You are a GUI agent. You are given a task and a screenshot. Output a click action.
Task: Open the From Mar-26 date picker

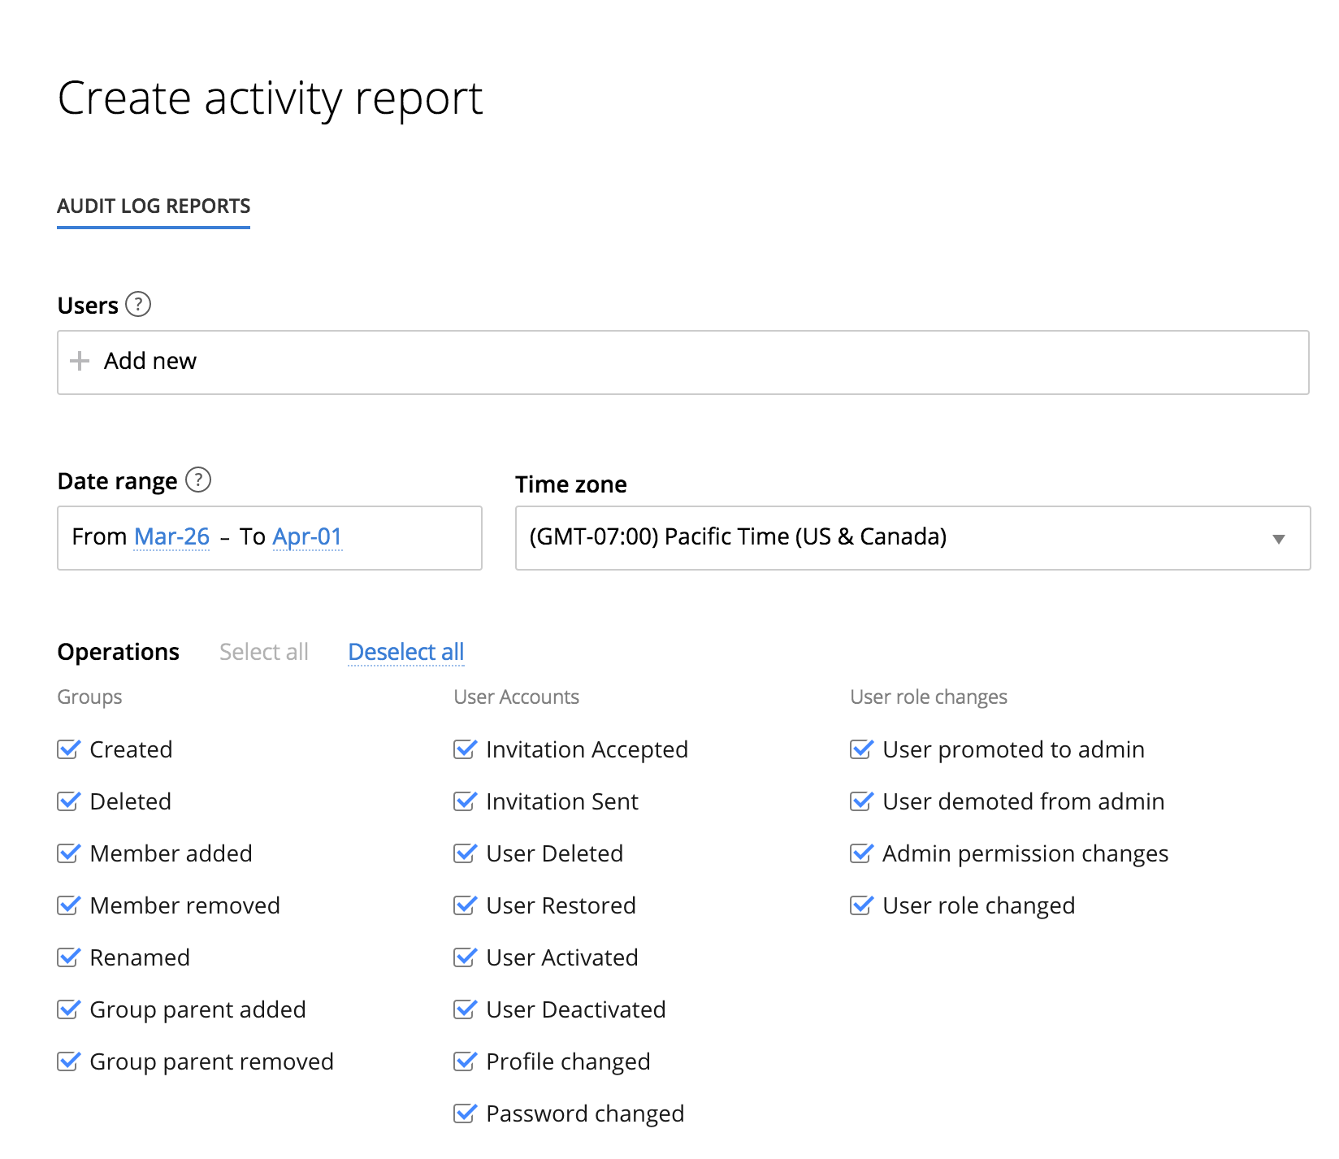click(171, 537)
